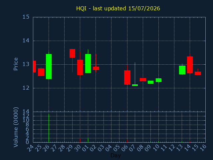Click the small red candlestick for day 08
This screenshot has width=213, height=160.
143,80
